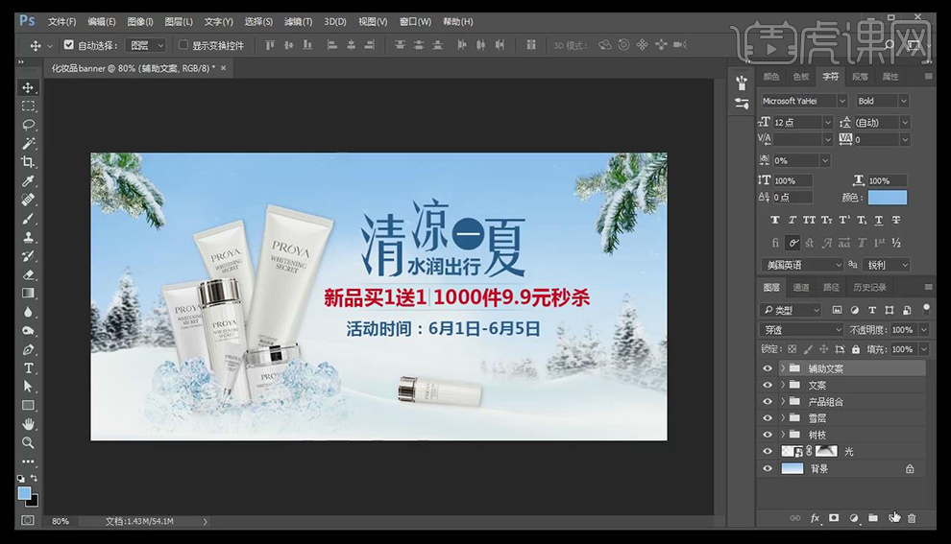Screen dimensions: 951x544
Task: Click the foreground color swatch
Action: (24, 494)
